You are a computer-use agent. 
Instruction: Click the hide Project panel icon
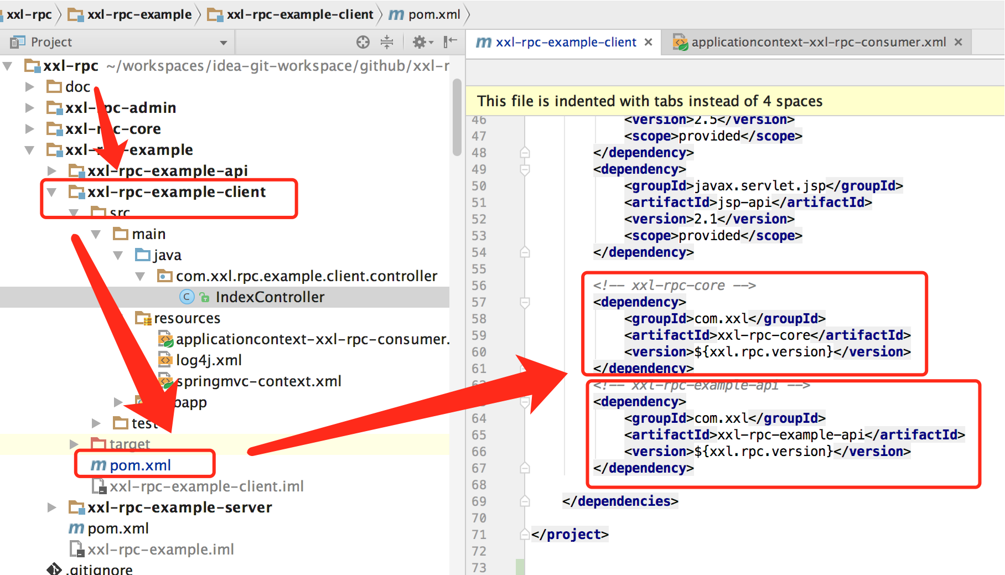coord(450,42)
